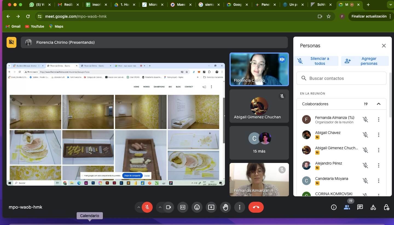Toggle closed captions
Viewport: 394px width, 225px height.
(x=182, y=207)
